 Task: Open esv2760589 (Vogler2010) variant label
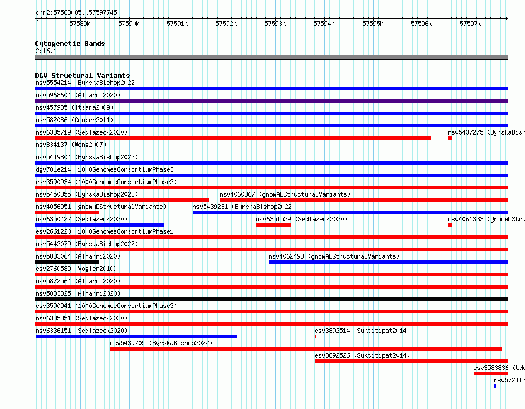(x=76, y=269)
